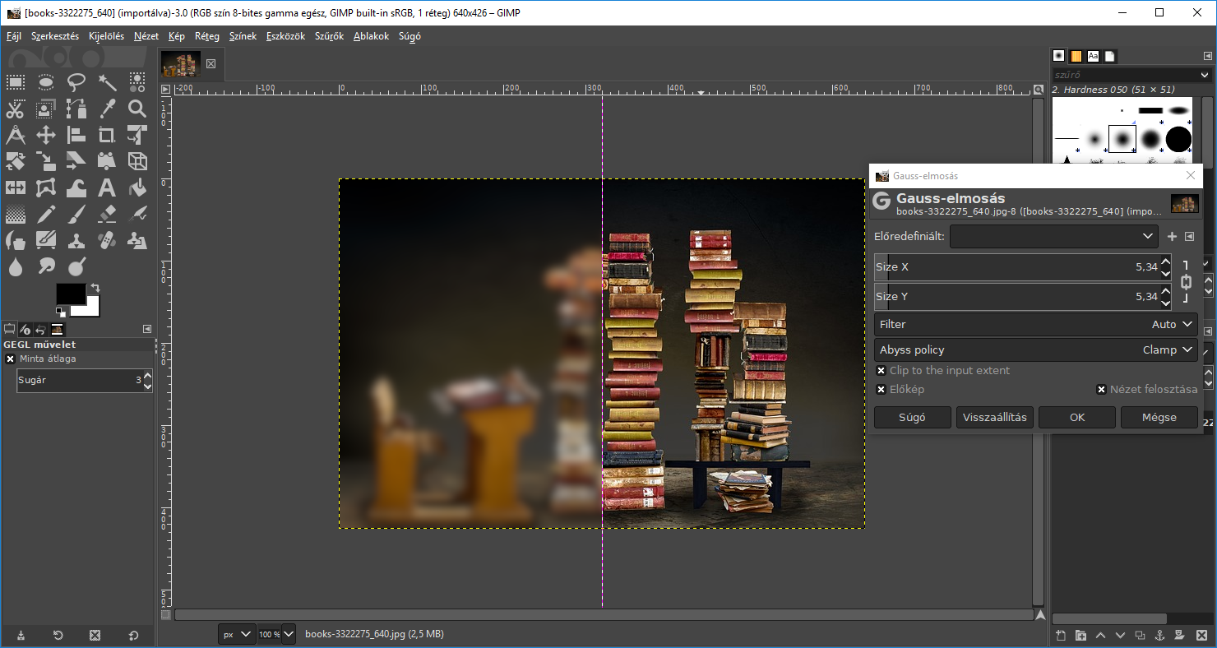Select the Eraser tool
The image size is (1217, 648).
[x=107, y=215]
